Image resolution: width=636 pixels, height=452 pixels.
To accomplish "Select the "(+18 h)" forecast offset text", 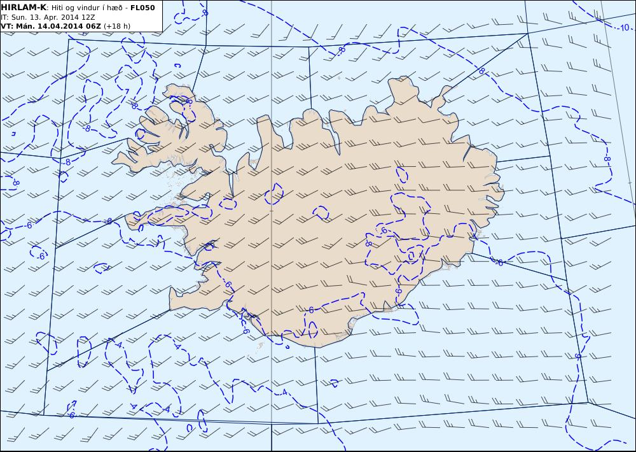I will point(117,26).
